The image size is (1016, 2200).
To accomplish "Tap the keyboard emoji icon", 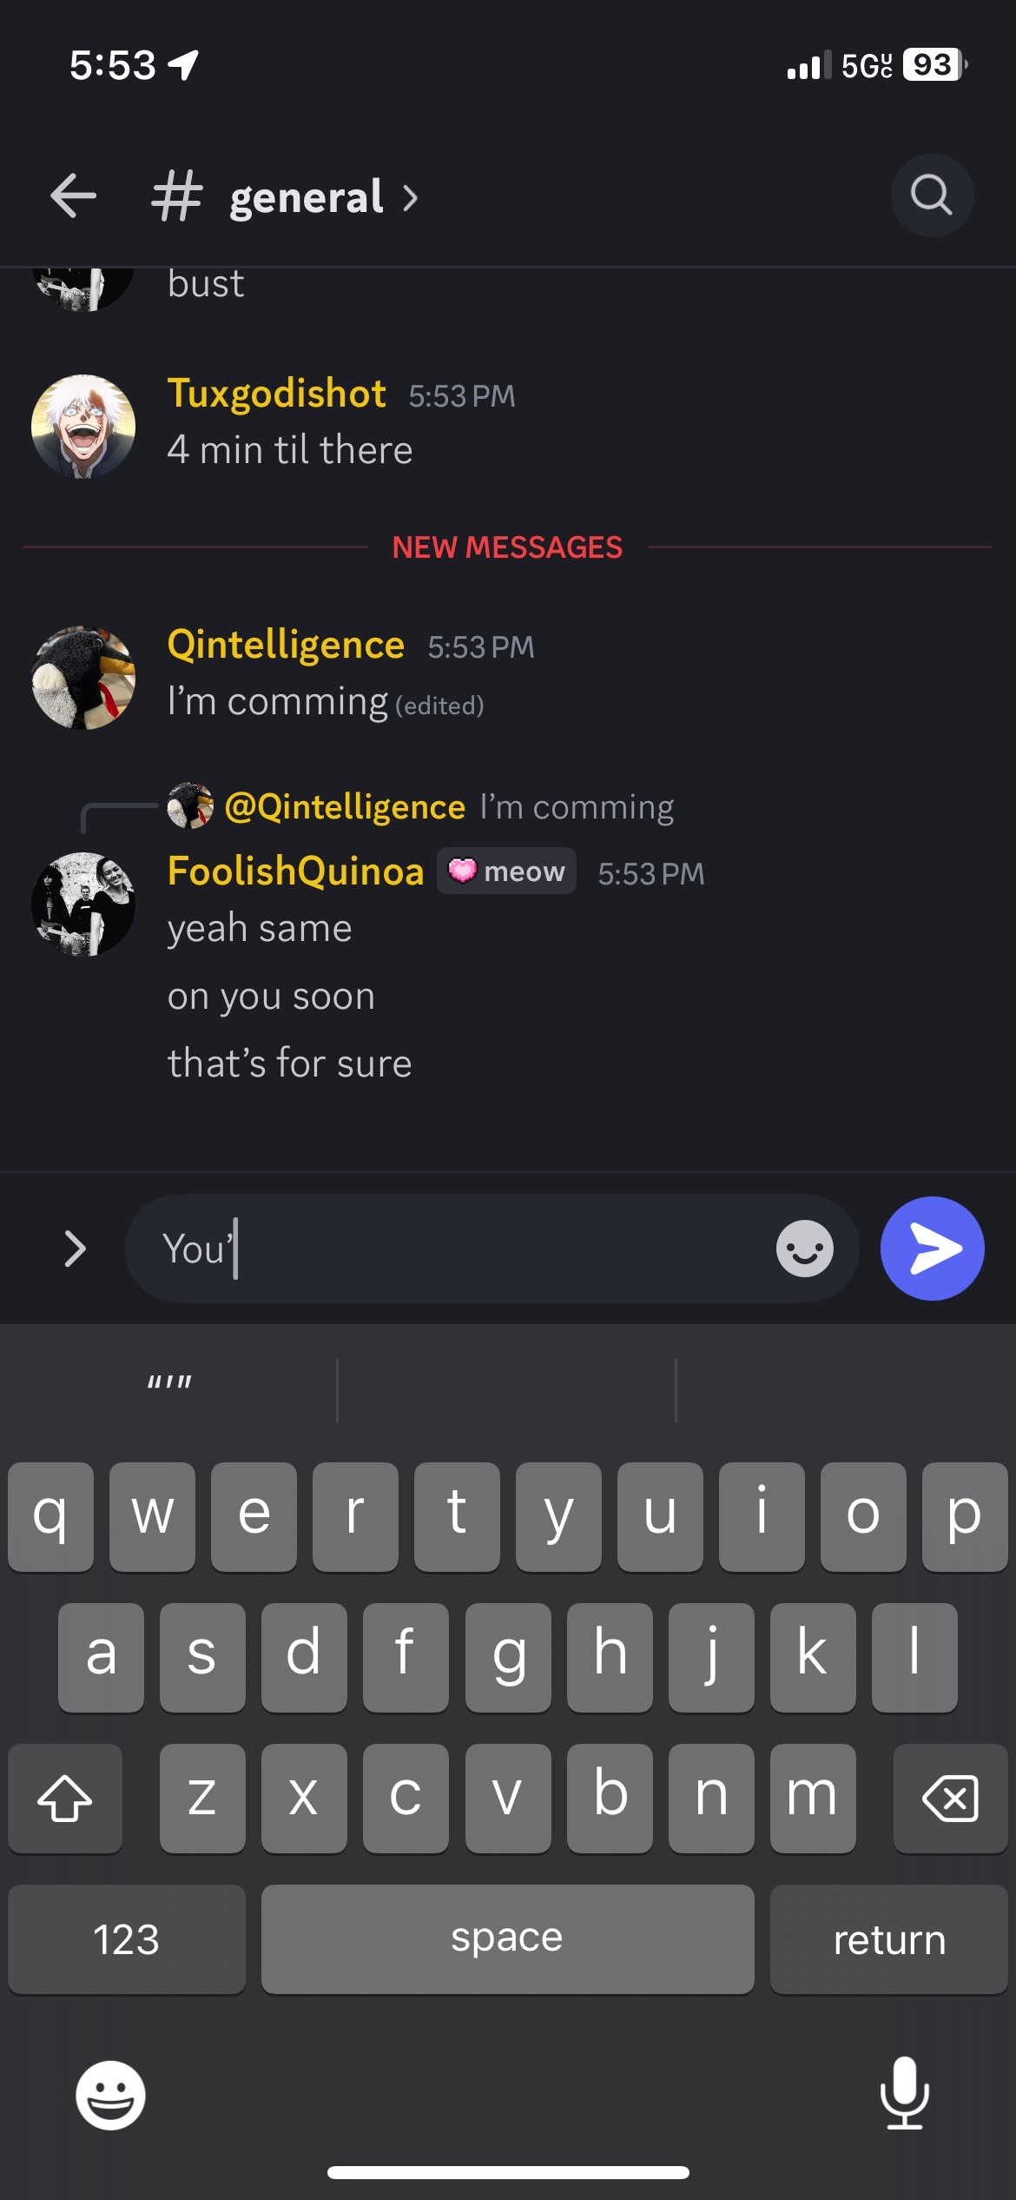I will pos(110,2095).
